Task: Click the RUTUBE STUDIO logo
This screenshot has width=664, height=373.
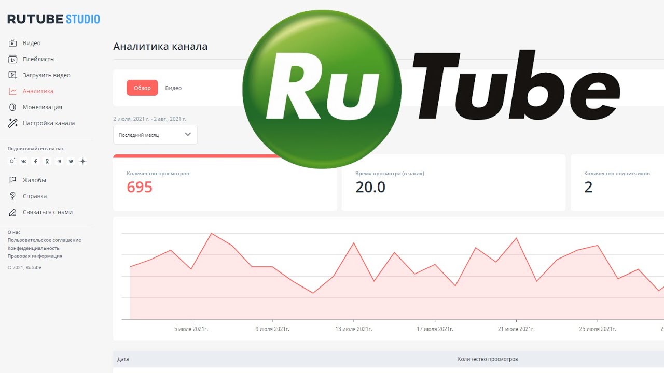Action: (x=53, y=19)
